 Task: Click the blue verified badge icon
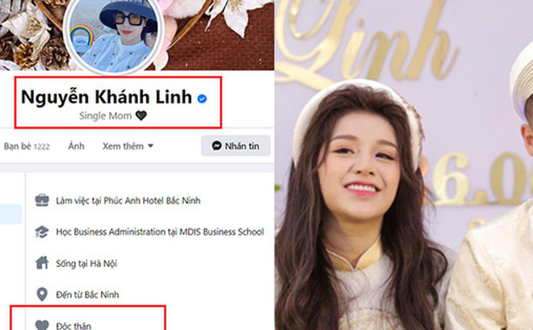[202, 98]
